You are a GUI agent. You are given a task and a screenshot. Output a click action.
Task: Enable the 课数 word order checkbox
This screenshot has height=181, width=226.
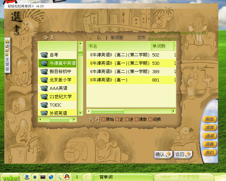[136, 120]
